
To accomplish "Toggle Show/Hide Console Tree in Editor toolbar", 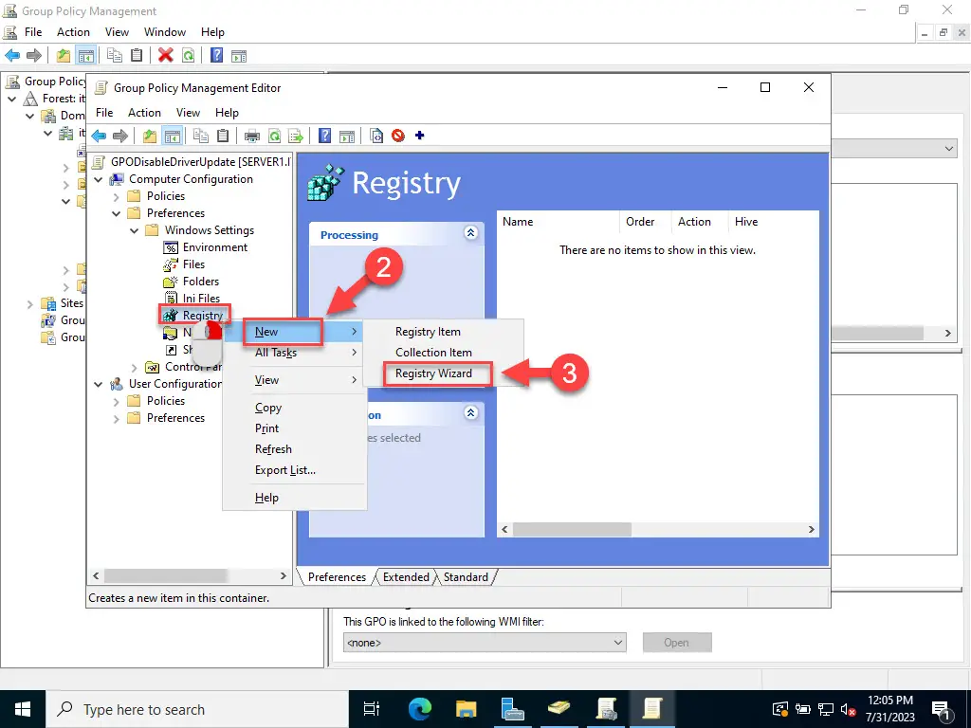I will click(173, 136).
